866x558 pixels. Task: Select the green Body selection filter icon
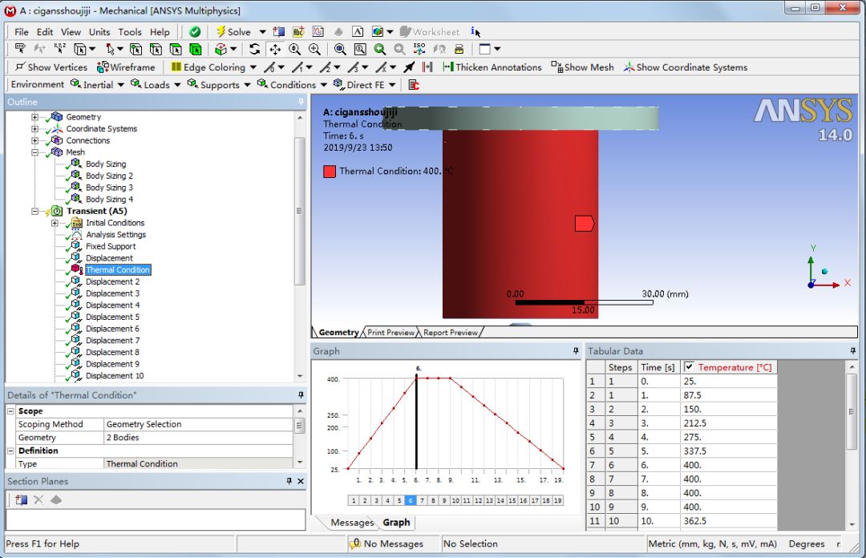(x=196, y=49)
